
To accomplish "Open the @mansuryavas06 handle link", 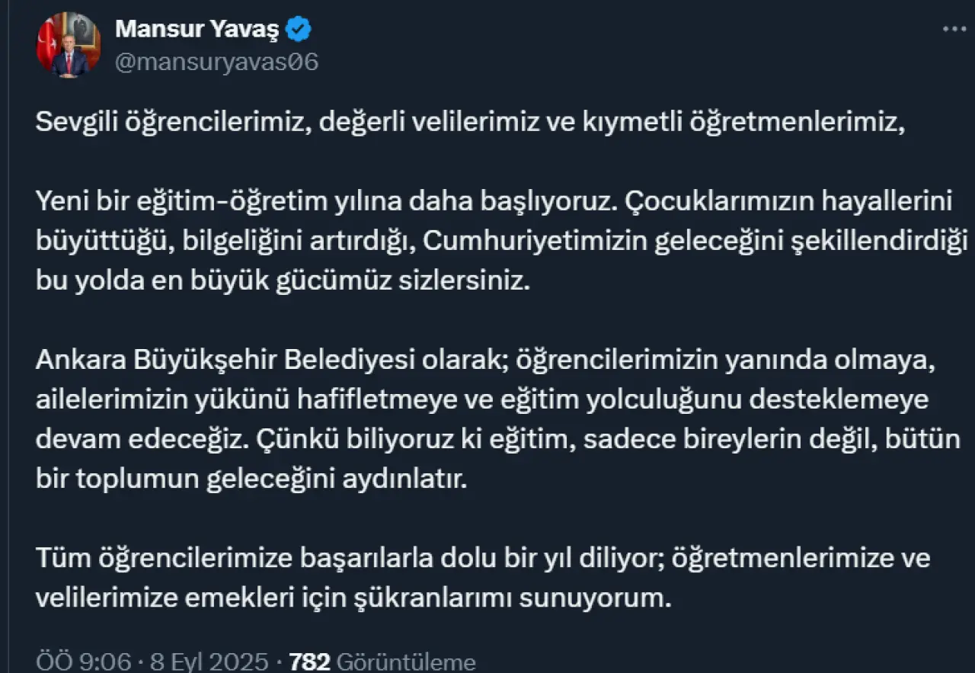I will (x=216, y=62).
